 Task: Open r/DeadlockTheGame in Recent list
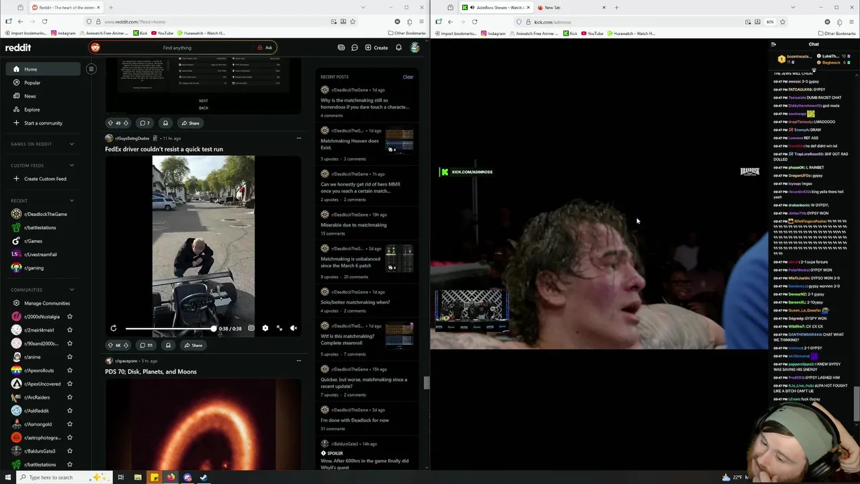click(44, 214)
